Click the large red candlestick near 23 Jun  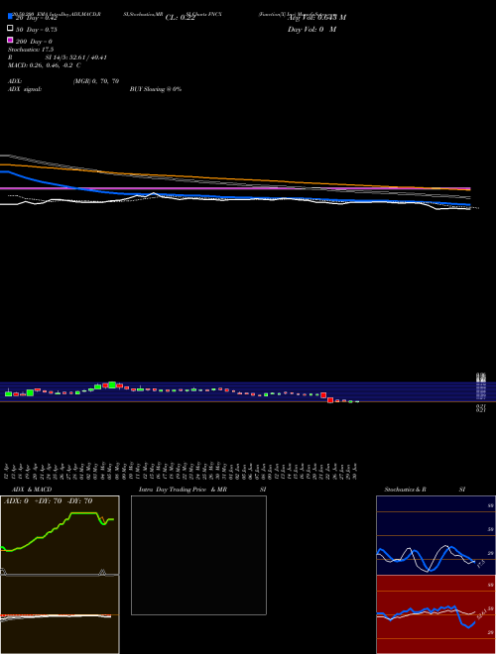[330, 400]
